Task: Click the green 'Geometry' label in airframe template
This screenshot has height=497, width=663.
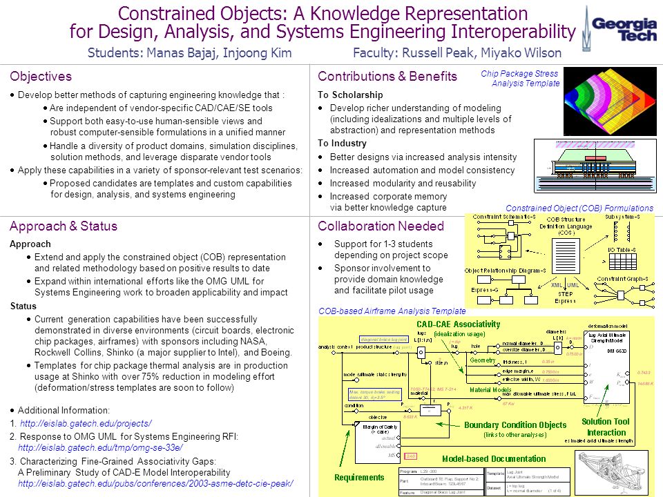Action: click(483, 360)
